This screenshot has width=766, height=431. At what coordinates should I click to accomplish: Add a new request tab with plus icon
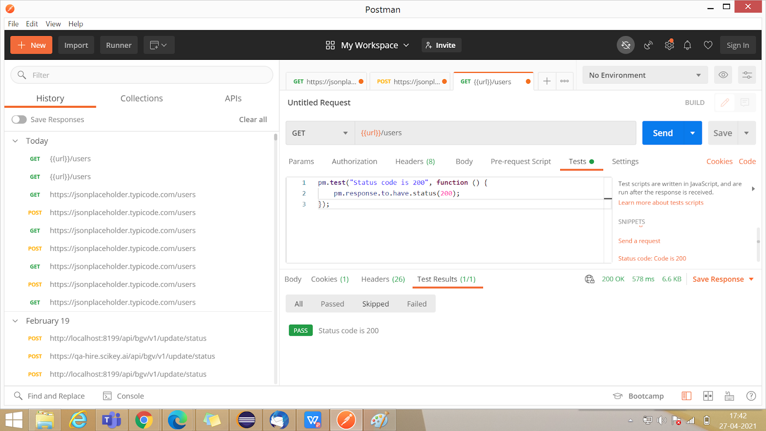(547, 81)
